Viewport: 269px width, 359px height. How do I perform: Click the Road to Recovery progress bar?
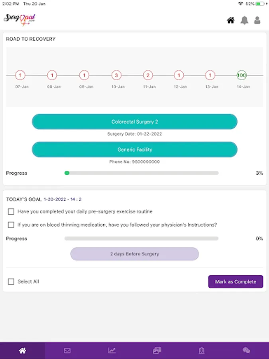[x=141, y=173]
